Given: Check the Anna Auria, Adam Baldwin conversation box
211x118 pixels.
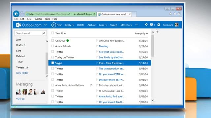Looking at the screenshot, I should coord(53,85).
